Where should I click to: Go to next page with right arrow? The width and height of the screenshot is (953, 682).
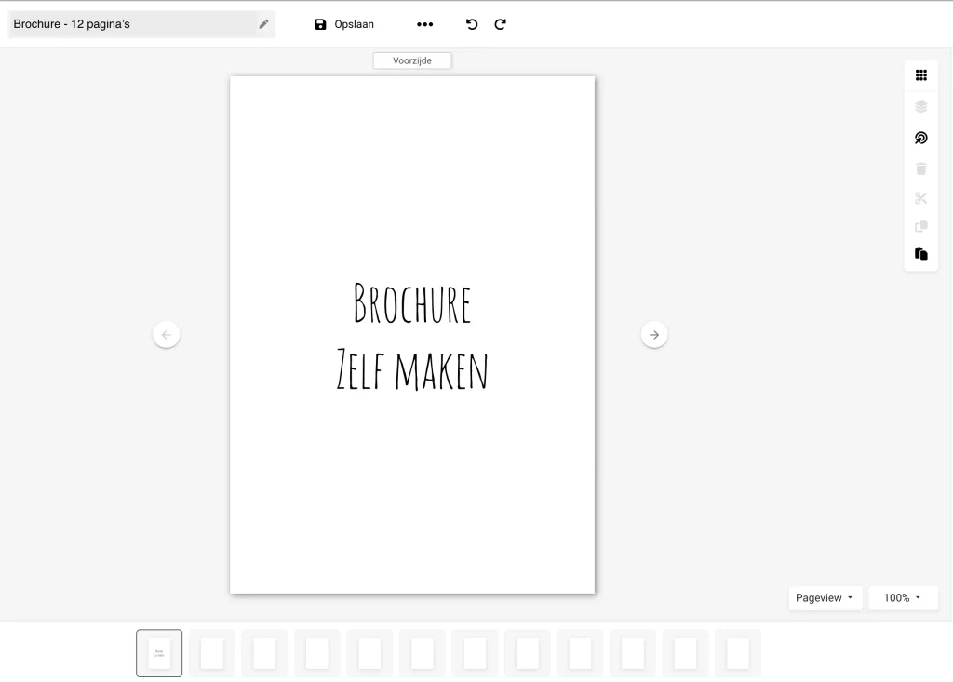click(x=654, y=335)
